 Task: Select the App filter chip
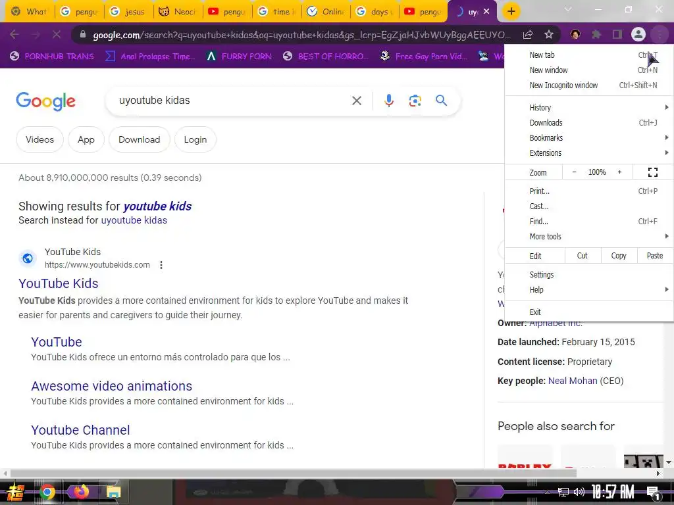(x=86, y=139)
